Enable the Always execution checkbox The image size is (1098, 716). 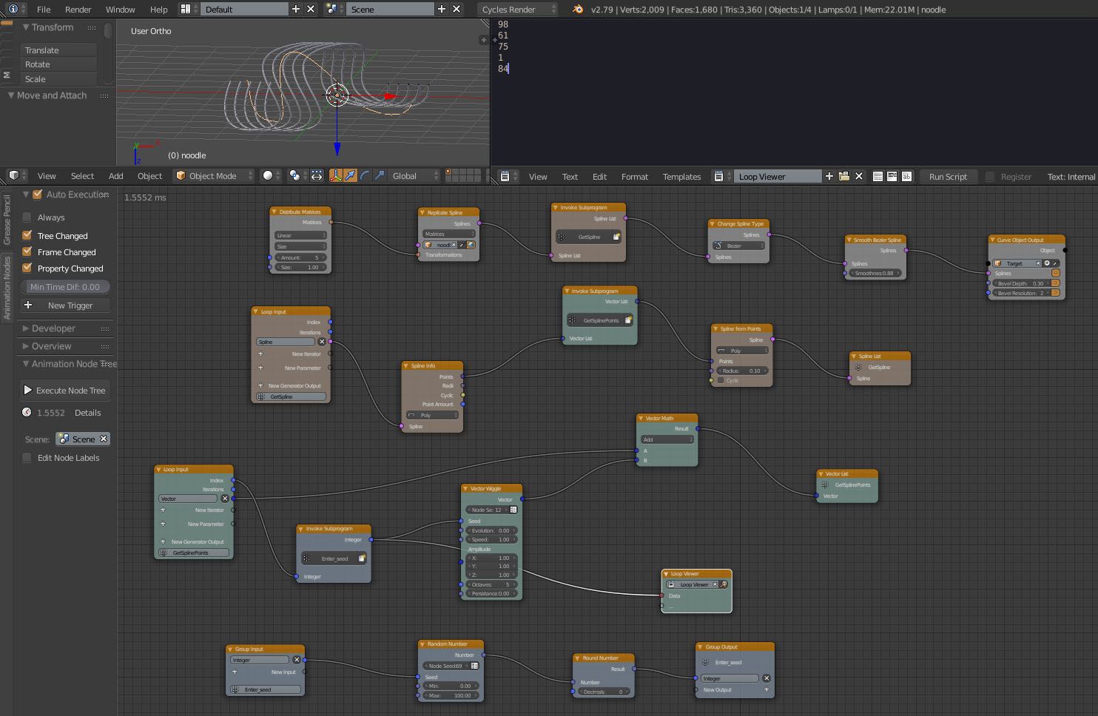pos(27,217)
